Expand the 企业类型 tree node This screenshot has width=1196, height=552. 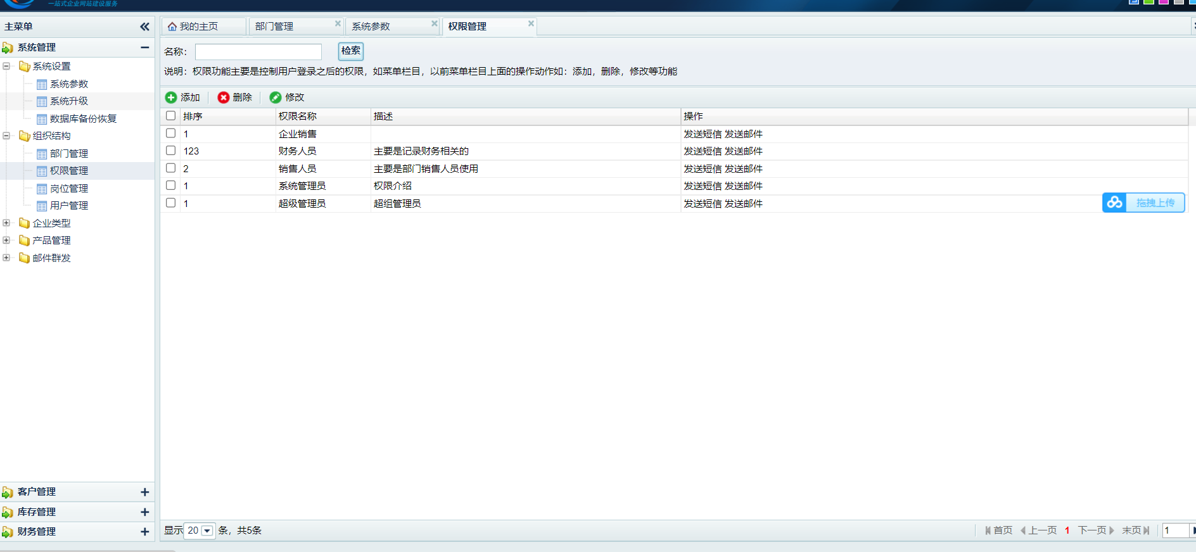coord(6,223)
